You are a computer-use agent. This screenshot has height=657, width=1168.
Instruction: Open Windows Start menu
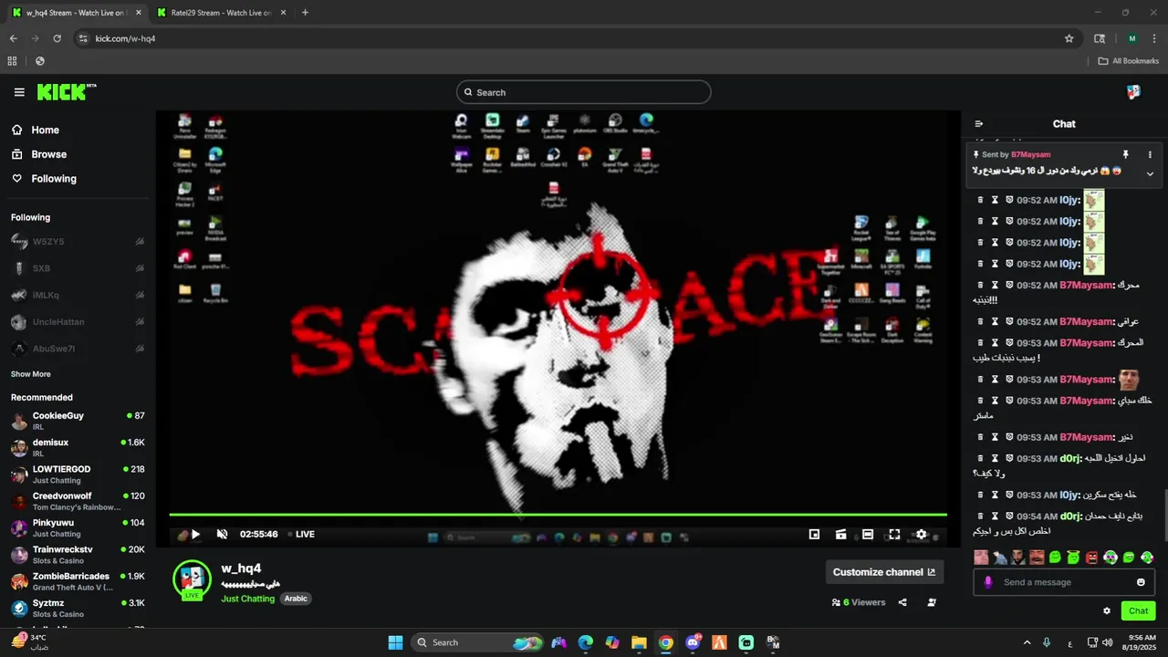click(x=395, y=642)
